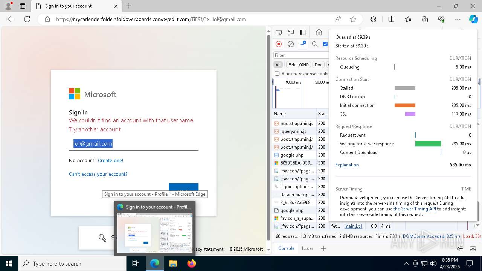
Task: Follow 'the Server Timing API' link
Action: point(415,209)
